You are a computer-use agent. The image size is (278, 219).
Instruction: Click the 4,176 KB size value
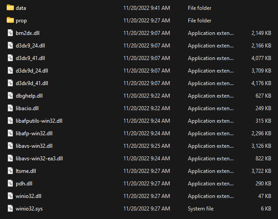261,83
